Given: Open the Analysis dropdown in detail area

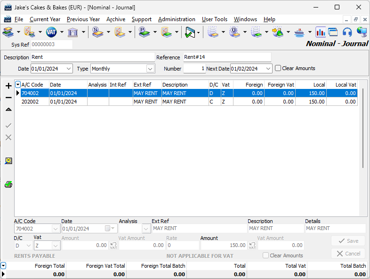Looking at the screenshot, I should click(x=146, y=229).
